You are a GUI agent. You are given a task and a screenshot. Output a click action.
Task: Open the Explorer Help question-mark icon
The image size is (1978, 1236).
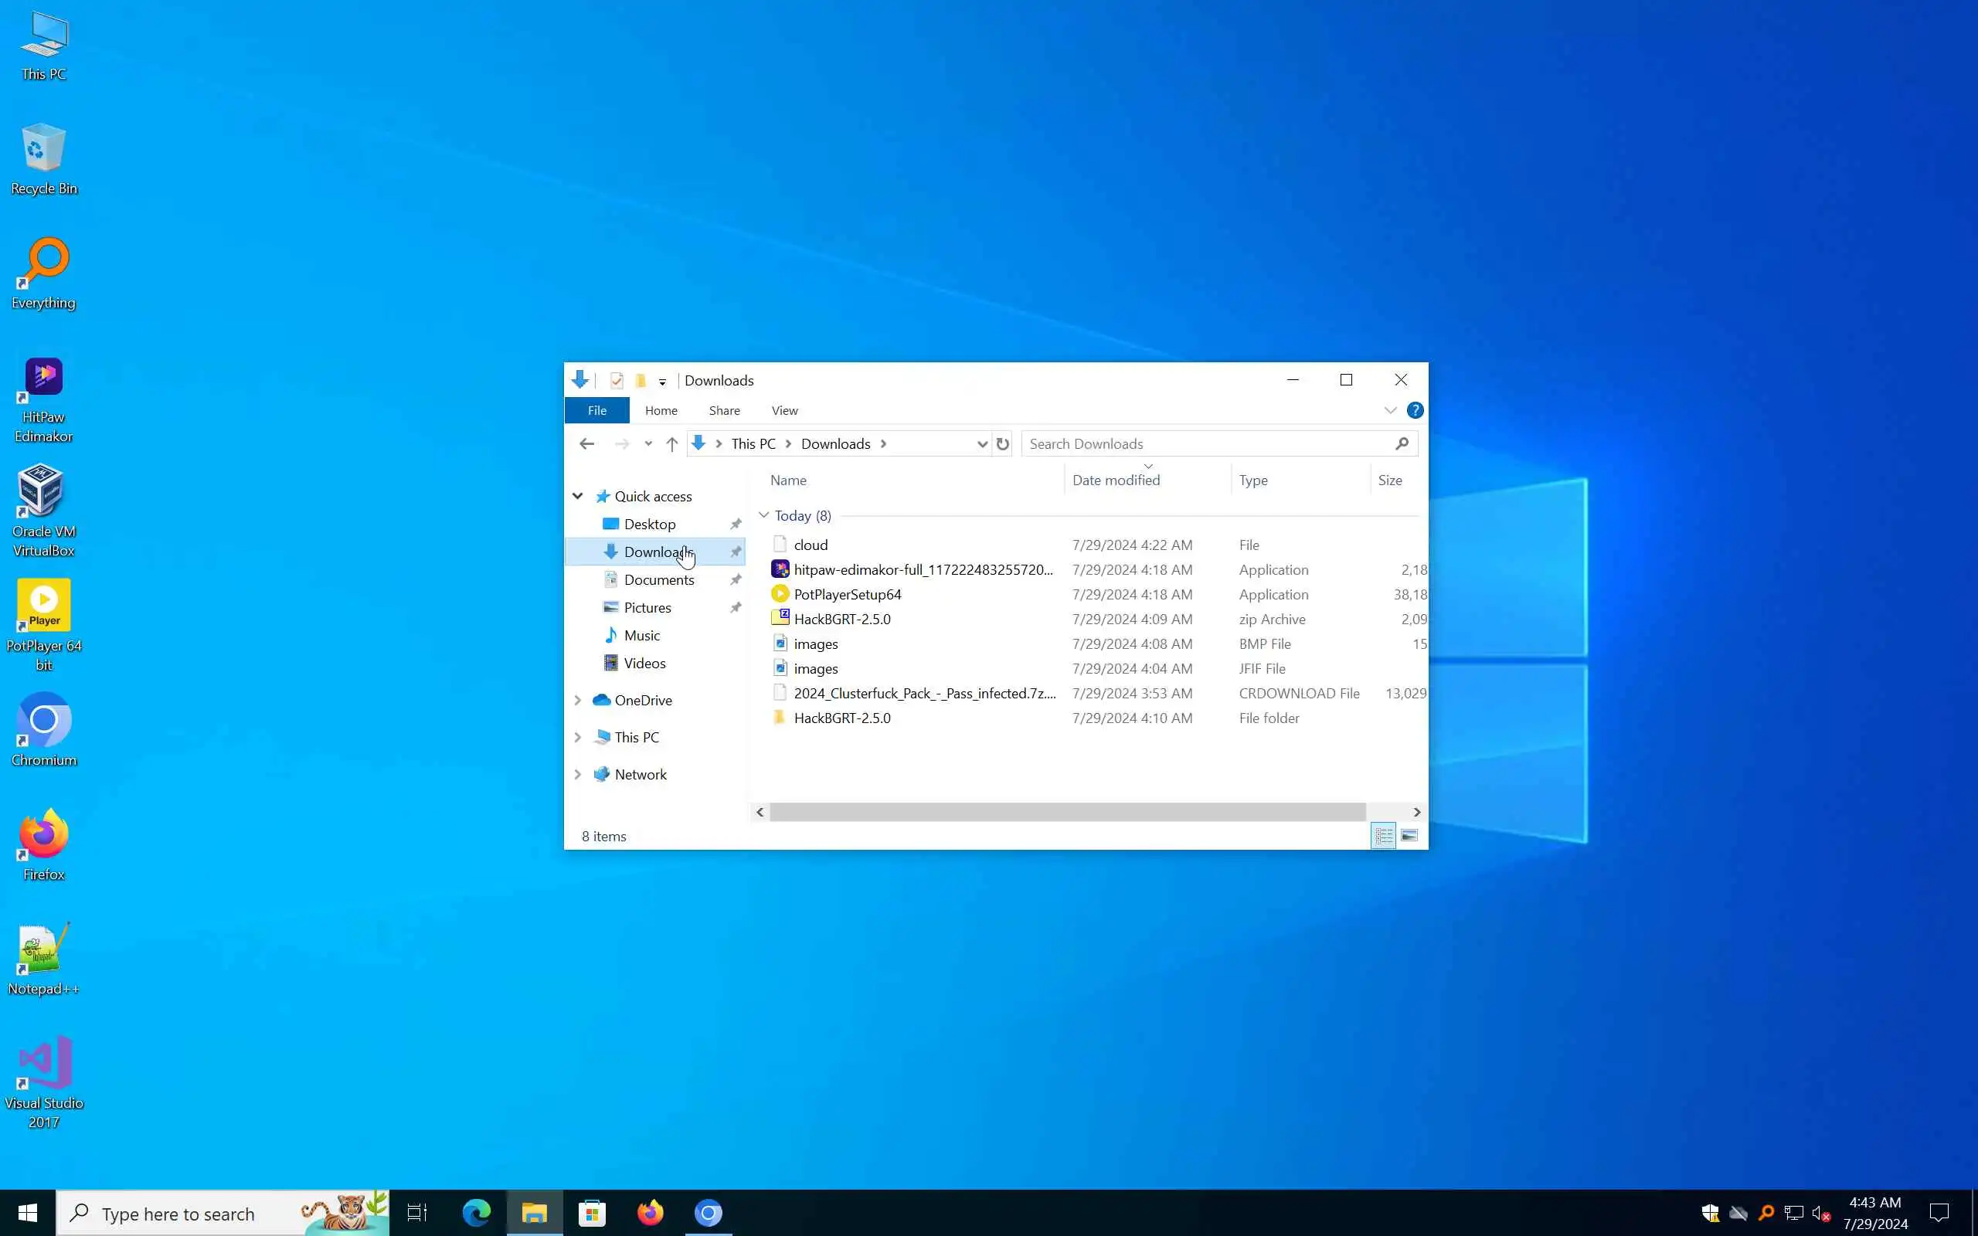(1415, 410)
